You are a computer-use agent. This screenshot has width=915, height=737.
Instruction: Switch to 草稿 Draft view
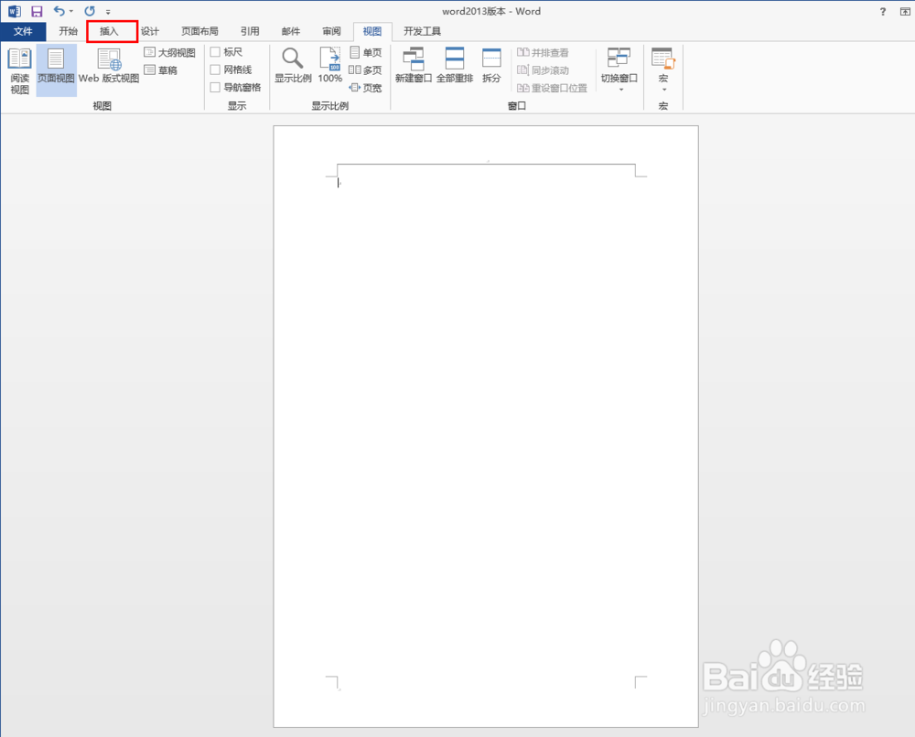click(160, 70)
